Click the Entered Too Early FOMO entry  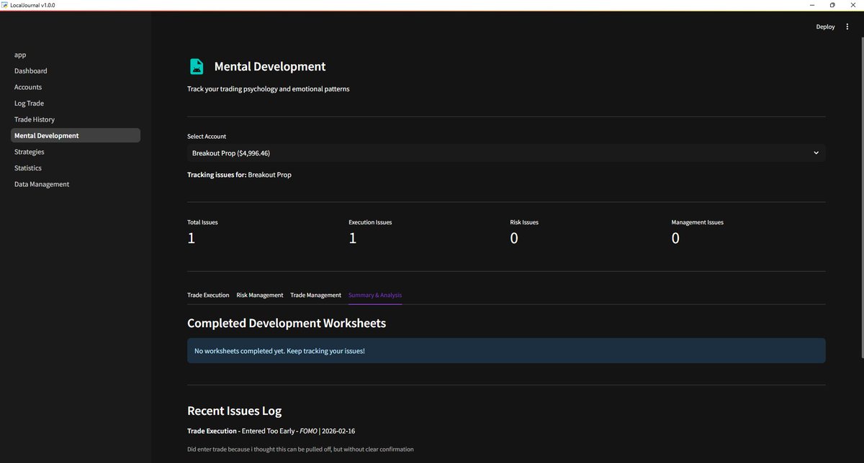271,431
